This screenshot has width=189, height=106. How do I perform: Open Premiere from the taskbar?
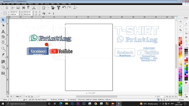(78, 104)
